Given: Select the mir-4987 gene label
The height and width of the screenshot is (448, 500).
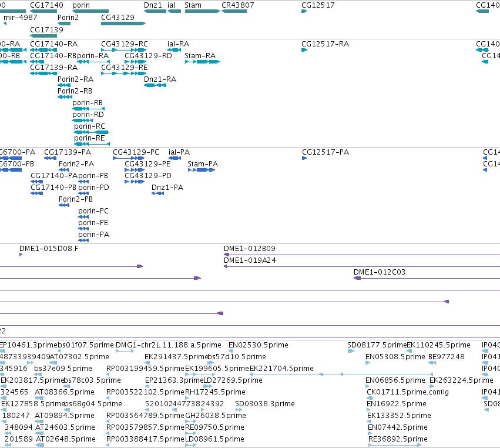Looking at the screenshot, I should (x=21, y=17).
